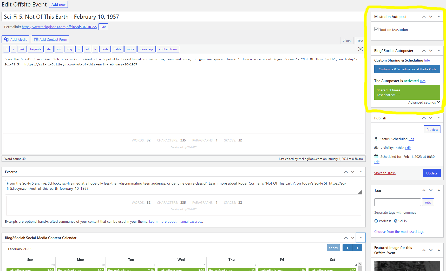Click the Add Media button

(16, 39)
